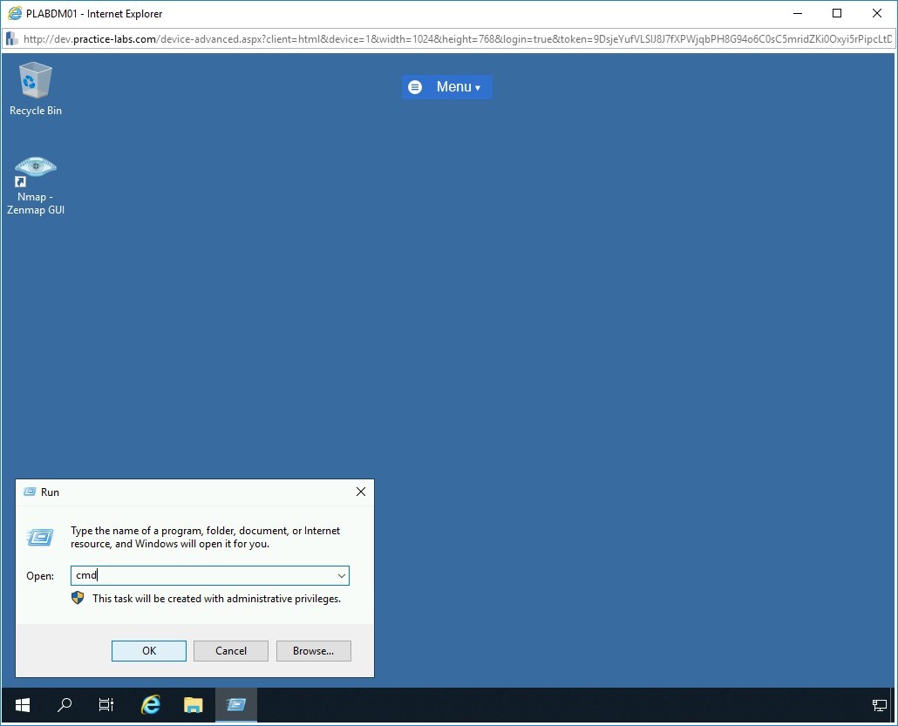Click the page icon beside the address bar
The image size is (898, 726).
click(x=11, y=38)
